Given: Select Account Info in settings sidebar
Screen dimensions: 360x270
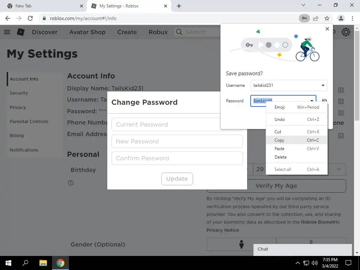Looking at the screenshot, I should coord(24,79).
